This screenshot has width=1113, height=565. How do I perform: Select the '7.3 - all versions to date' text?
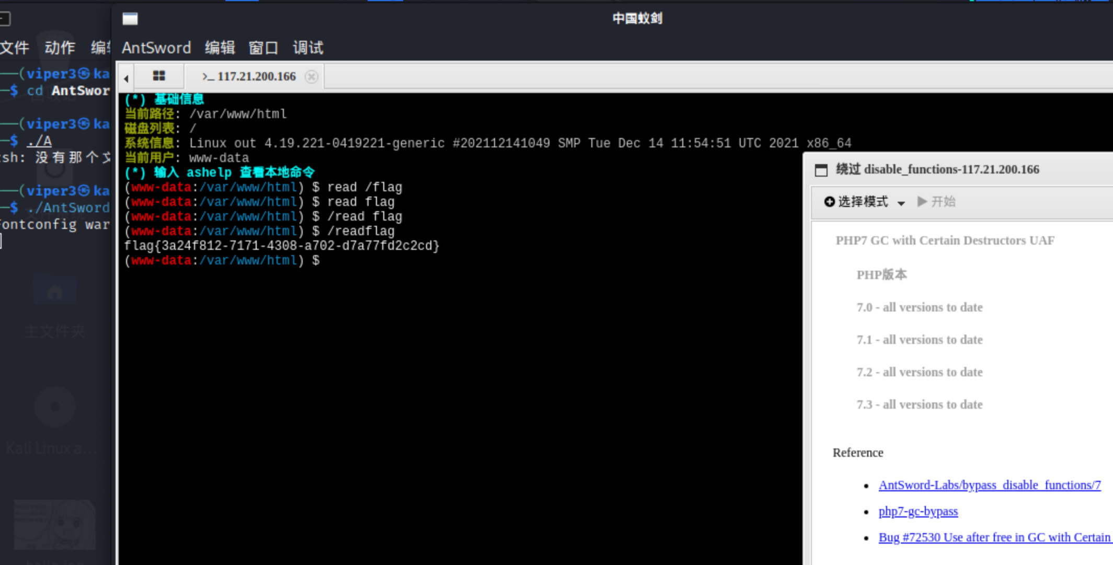pos(920,405)
